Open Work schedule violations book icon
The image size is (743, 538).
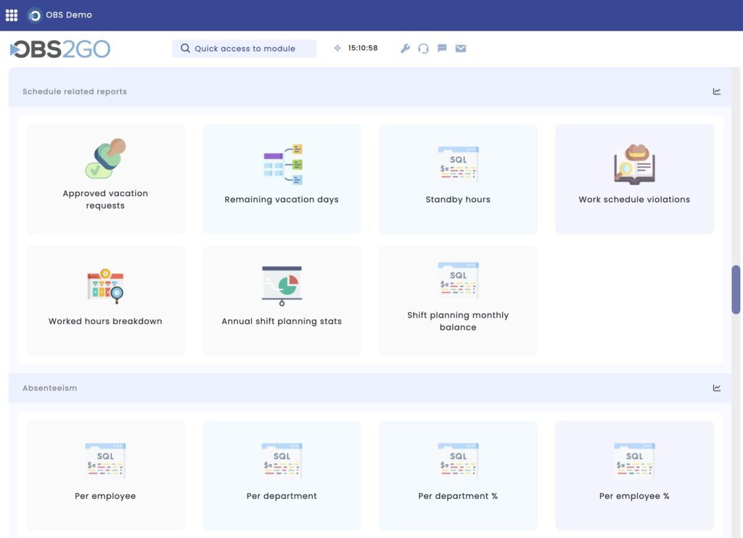(x=634, y=165)
